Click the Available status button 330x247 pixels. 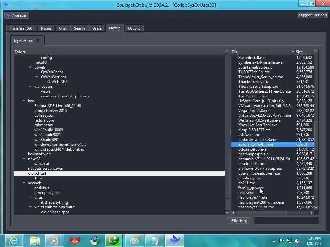click(x=17, y=15)
